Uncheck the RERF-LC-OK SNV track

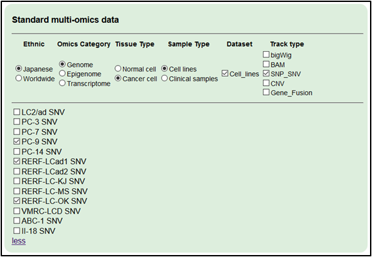point(16,201)
